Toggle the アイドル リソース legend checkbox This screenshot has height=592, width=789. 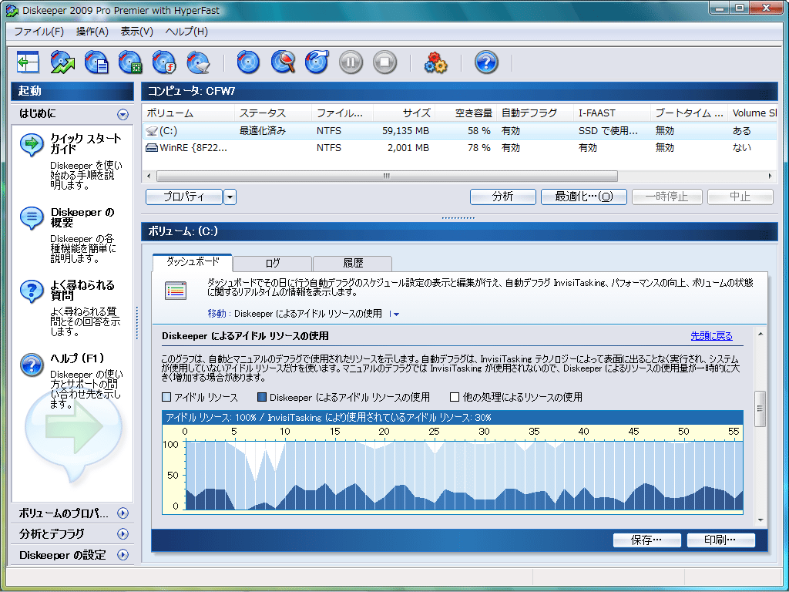[166, 397]
